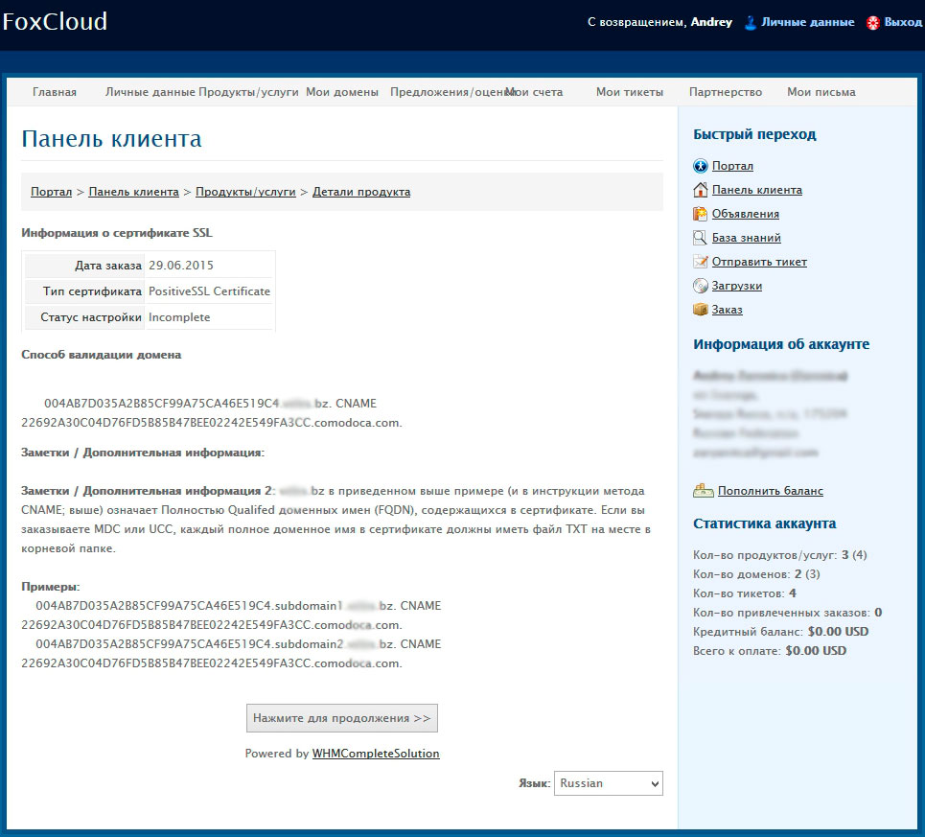Click the user icon beside Личные данные in header
This screenshot has width=925, height=837.
tap(751, 23)
